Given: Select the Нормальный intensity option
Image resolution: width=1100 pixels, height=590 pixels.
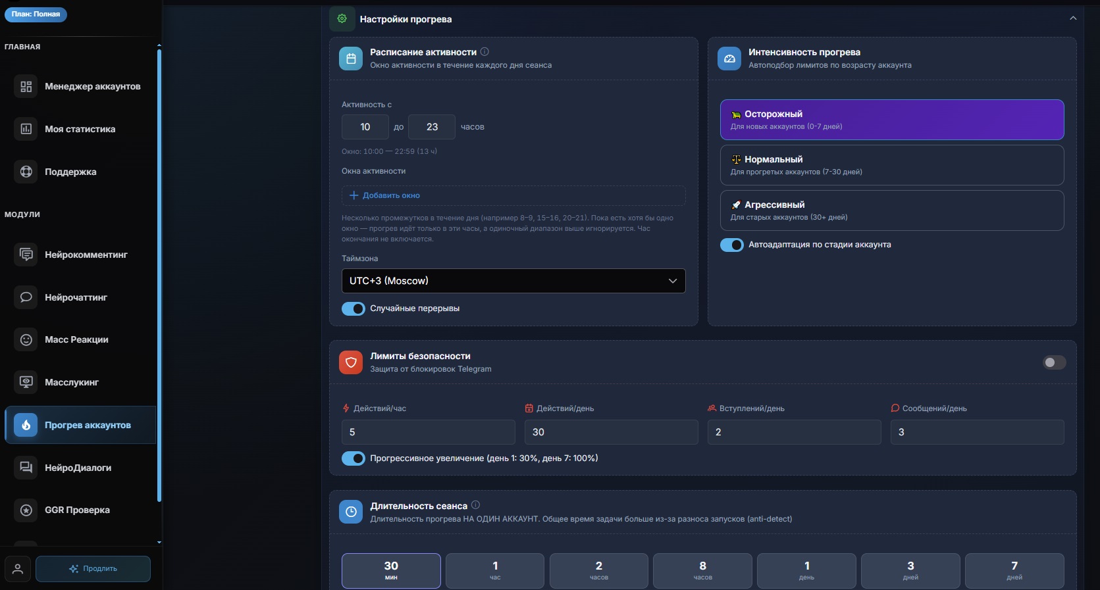Looking at the screenshot, I should 892,165.
